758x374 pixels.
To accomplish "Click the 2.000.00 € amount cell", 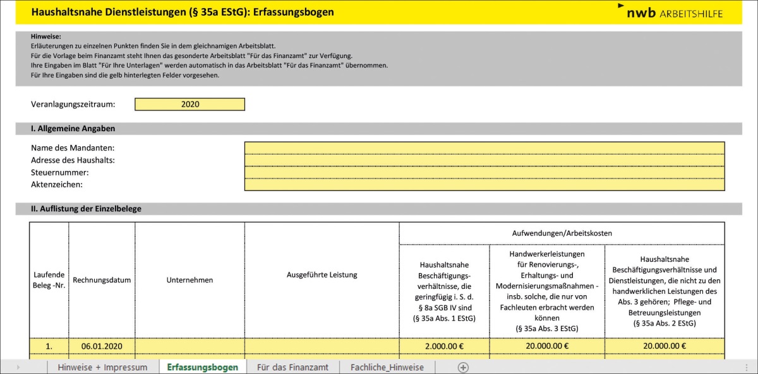I will tap(444, 346).
